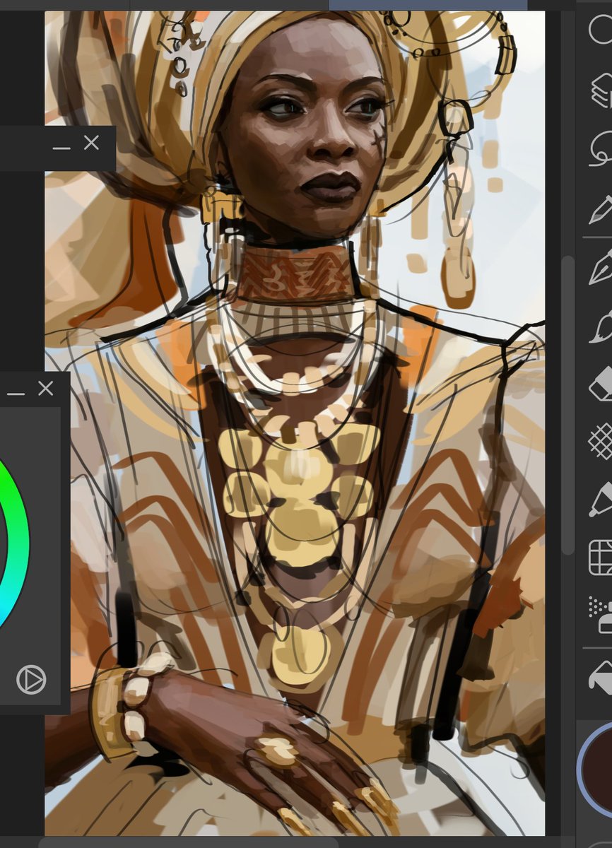Select the Pen nib tool

[601, 270]
